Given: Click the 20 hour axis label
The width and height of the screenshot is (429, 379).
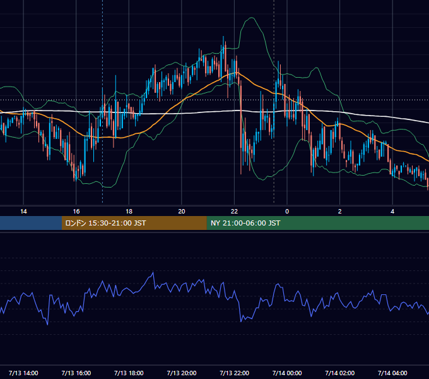Looking at the screenshot, I should (182, 212).
